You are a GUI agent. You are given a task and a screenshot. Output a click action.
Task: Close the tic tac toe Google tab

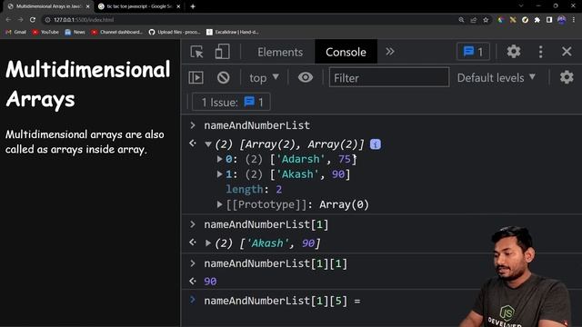(x=178, y=6)
